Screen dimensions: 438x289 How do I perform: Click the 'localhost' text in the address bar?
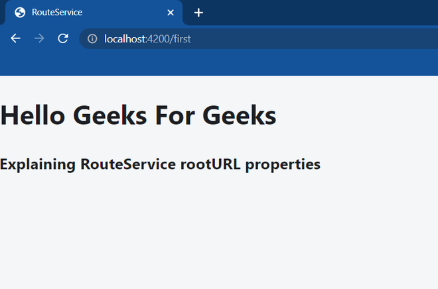(x=124, y=38)
